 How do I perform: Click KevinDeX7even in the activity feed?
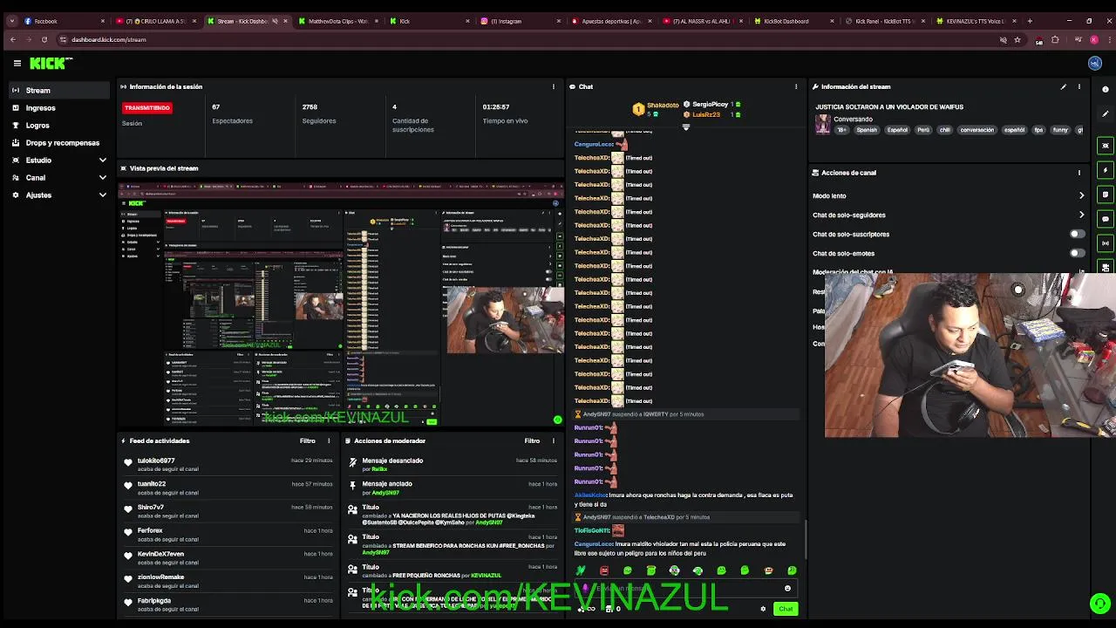[x=160, y=554]
